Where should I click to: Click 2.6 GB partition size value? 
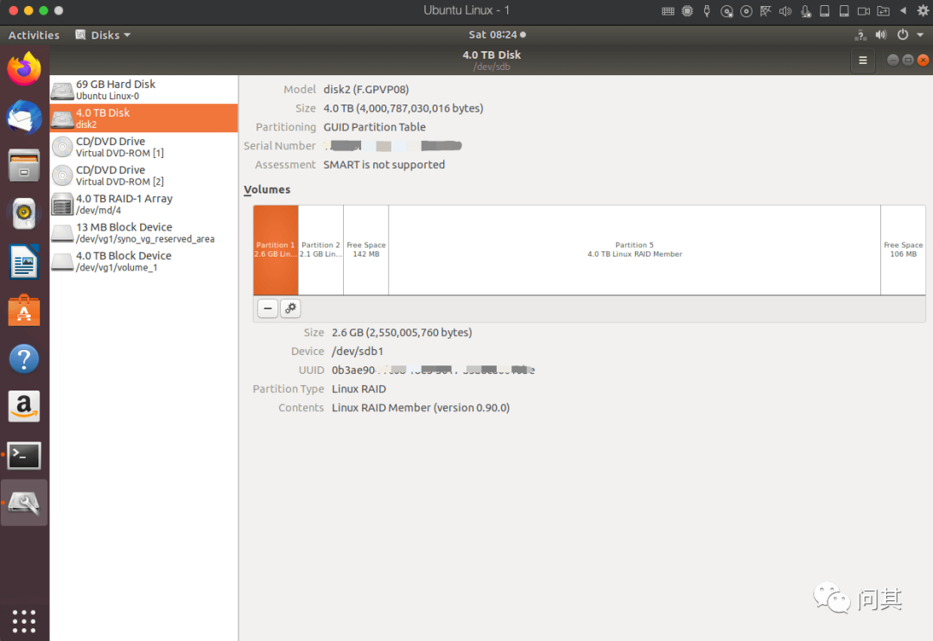click(402, 332)
